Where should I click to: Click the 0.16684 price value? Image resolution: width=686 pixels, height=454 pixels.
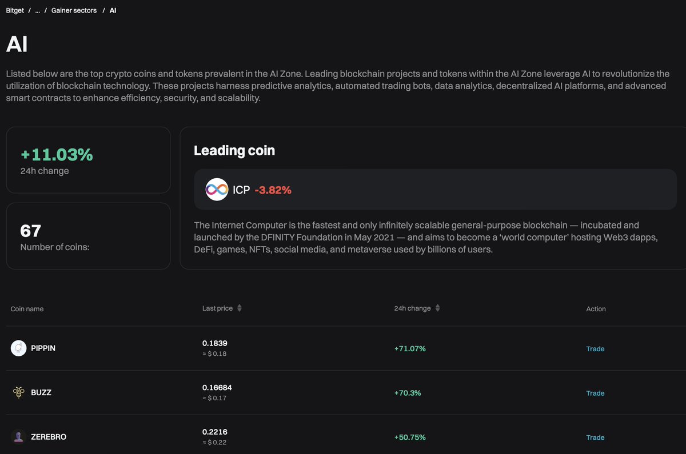217,388
